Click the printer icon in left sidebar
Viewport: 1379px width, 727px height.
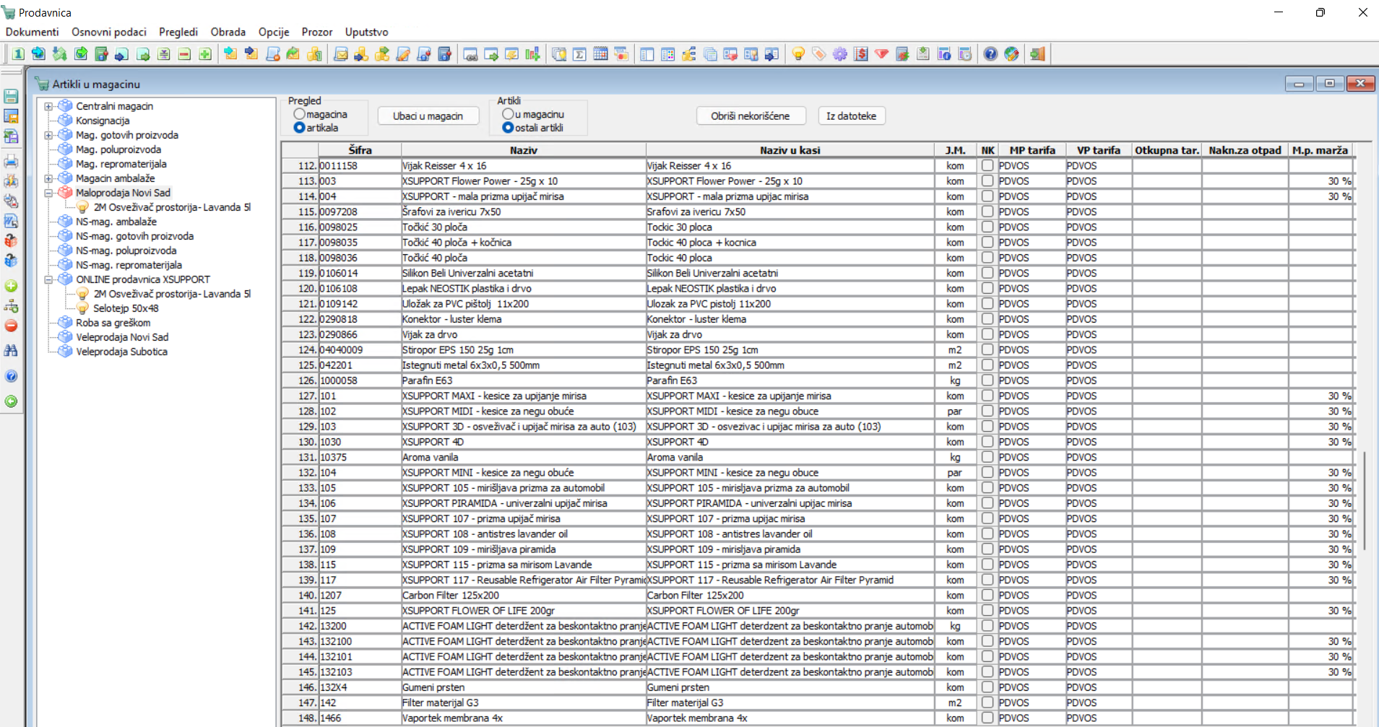click(x=11, y=161)
